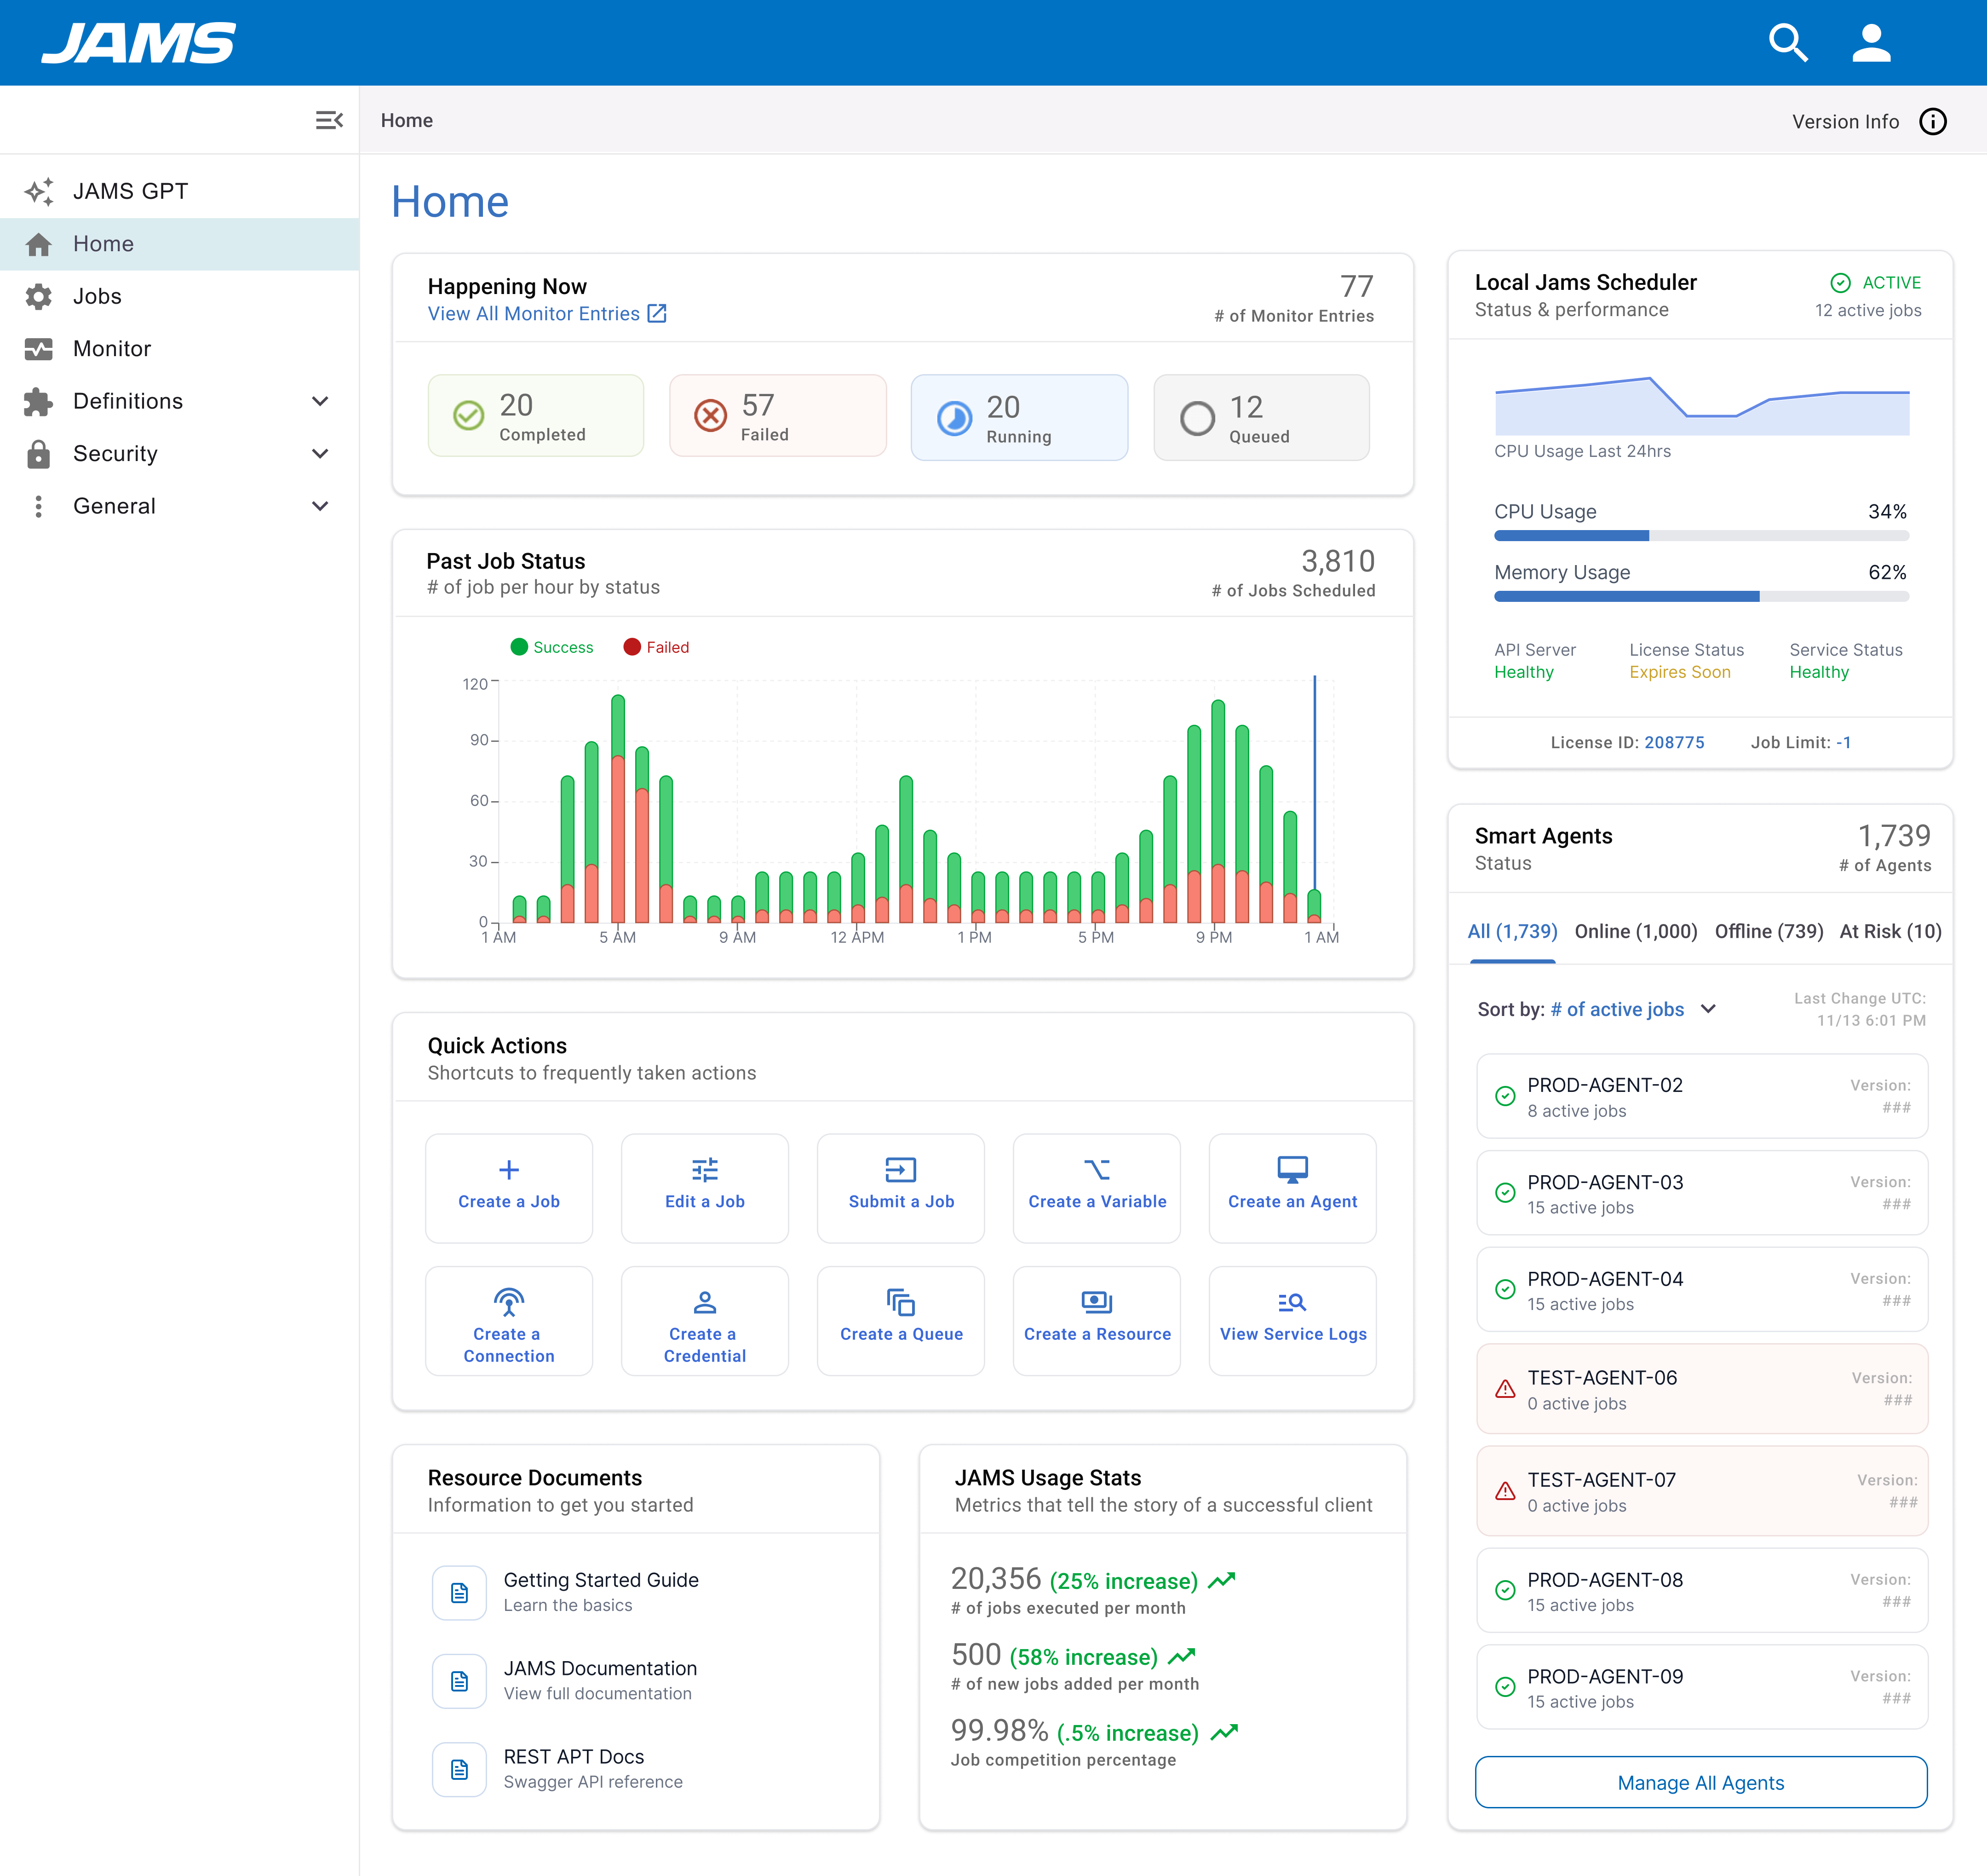Collapse the sidebar menu icon

tap(329, 120)
